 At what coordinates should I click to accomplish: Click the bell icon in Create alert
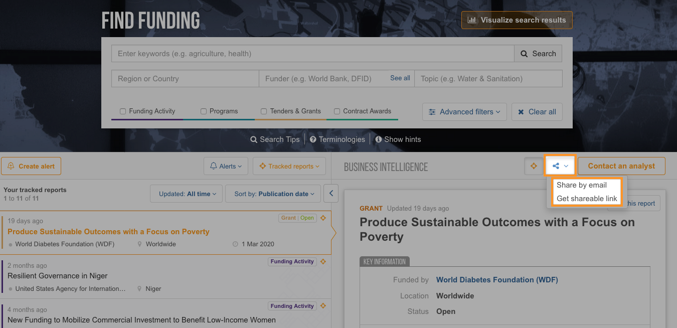click(11, 166)
